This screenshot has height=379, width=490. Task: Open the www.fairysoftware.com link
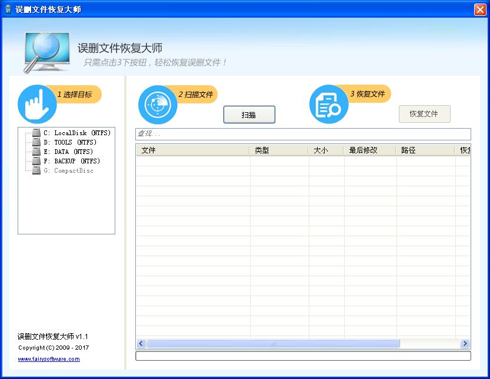click(x=49, y=359)
